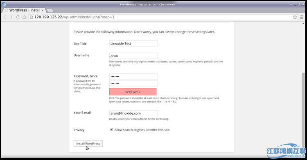Click the Your E-mail input field
307x160 pixels.
133,113
